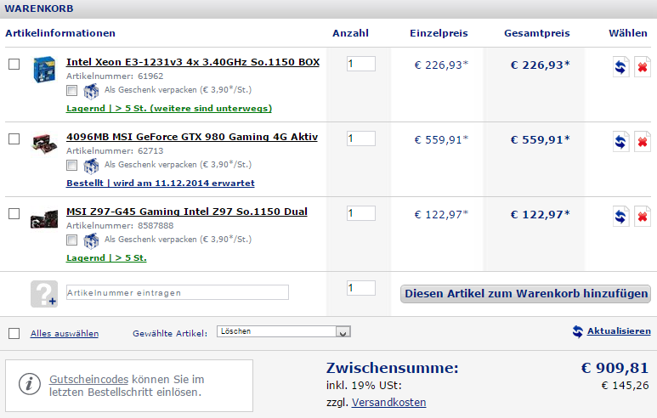Click the Gesamtpreis column header
This screenshot has height=418, width=657.
pyautogui.click(x=537, y=33)
